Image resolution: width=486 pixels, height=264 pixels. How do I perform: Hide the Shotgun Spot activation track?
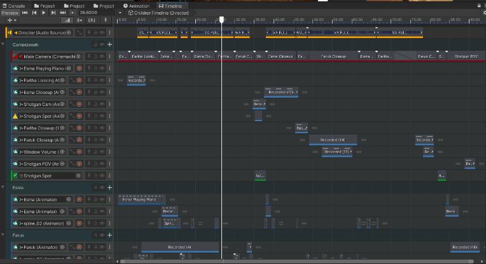pos(102,176)
